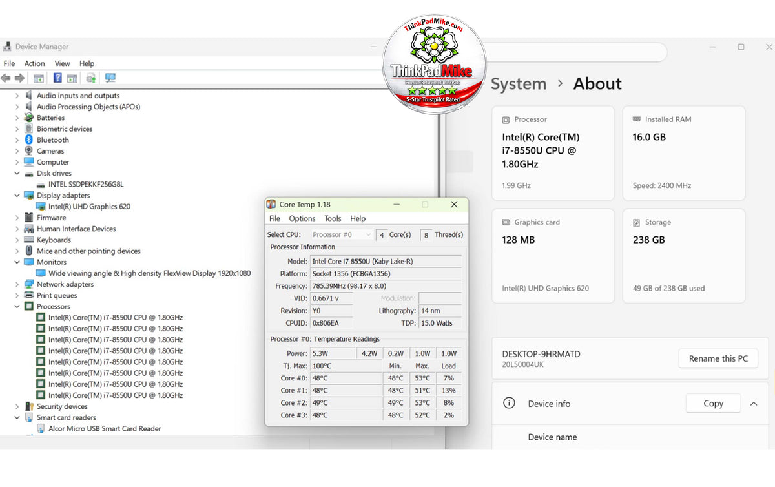Viewport: 775px width, 487px height.
Task: Open Core Temp Help menu
Action: [358, 218]
